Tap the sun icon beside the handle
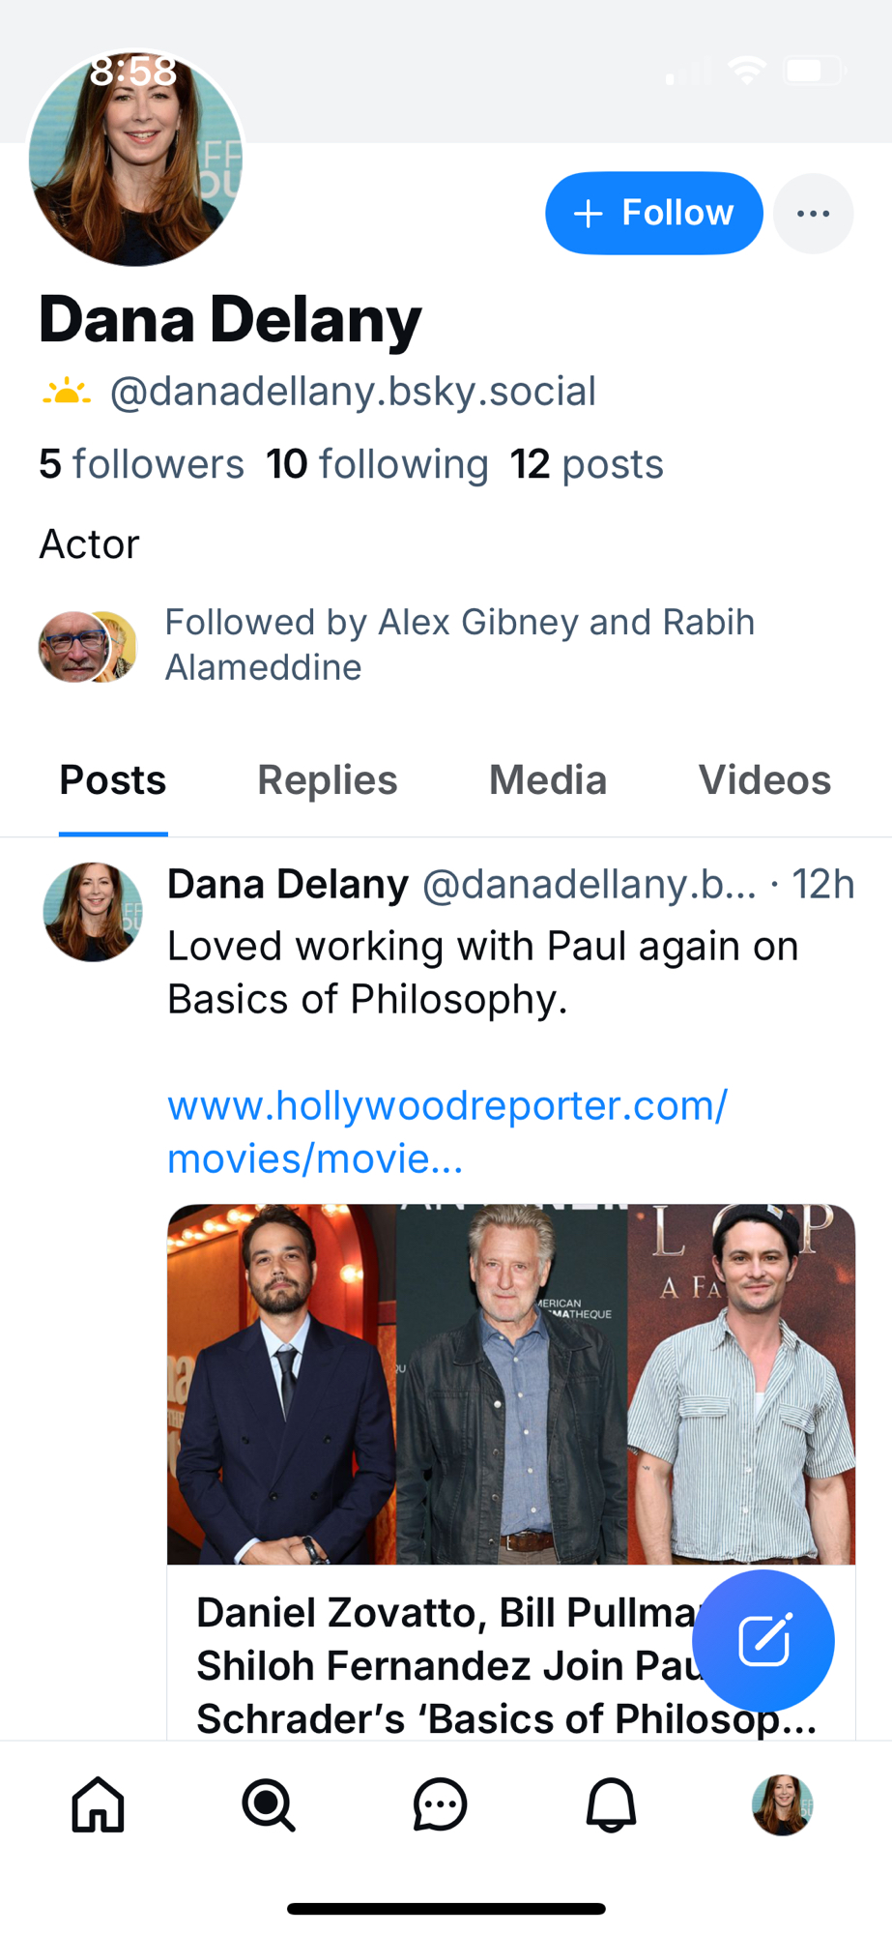Screen dimensions: 892x1934 click(x=66, y=393)
